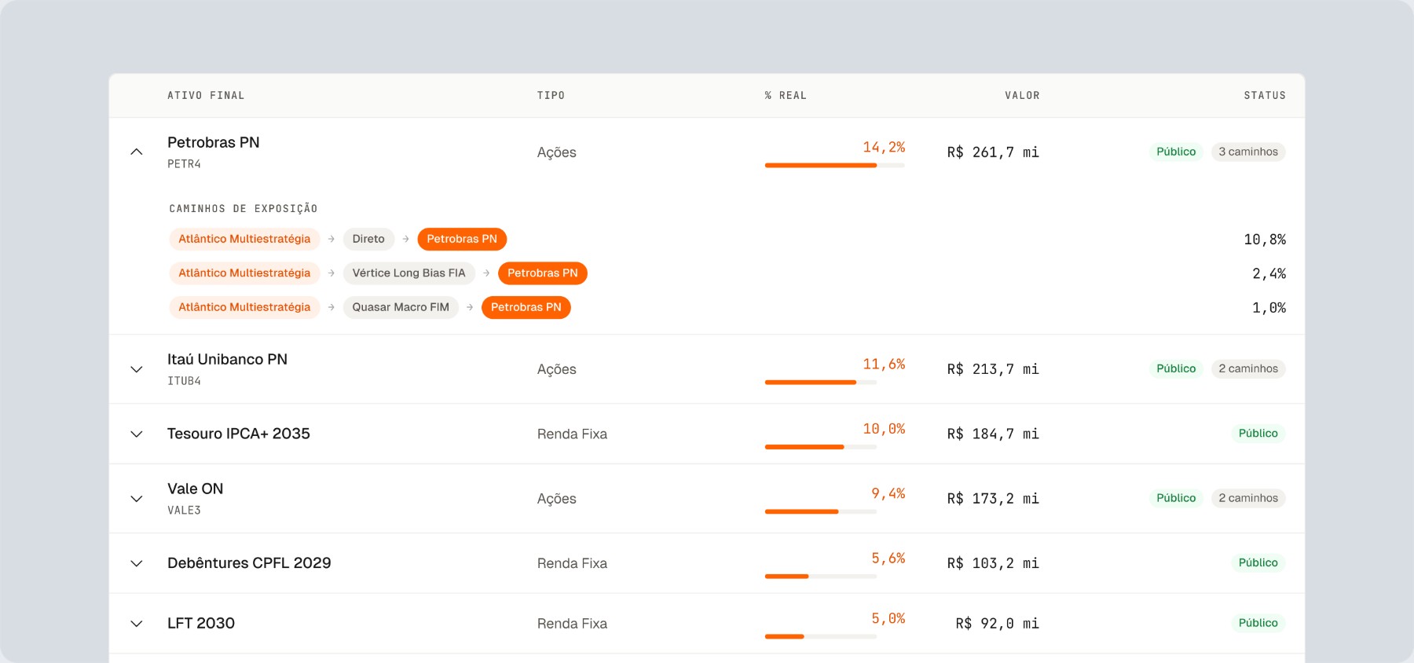Click Petrobras PN chip after Direto
Viewport: 1414px width, 663px height.
[x=462, y=239]
